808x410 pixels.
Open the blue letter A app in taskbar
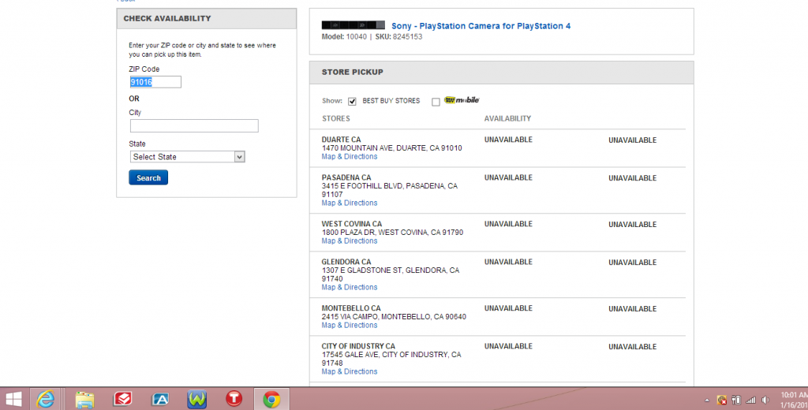[x=160, y=399]
